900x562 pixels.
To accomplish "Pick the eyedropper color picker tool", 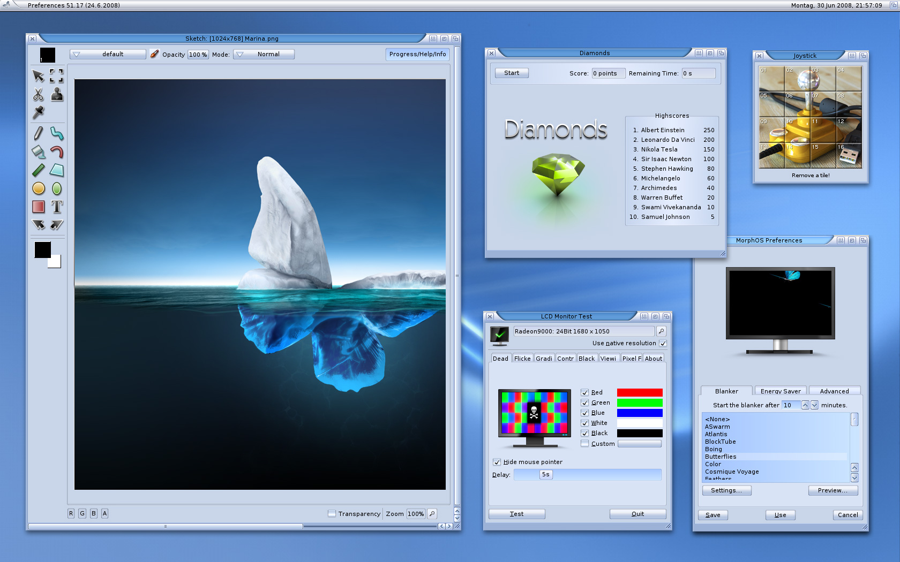I will click(x=38, y=112).
